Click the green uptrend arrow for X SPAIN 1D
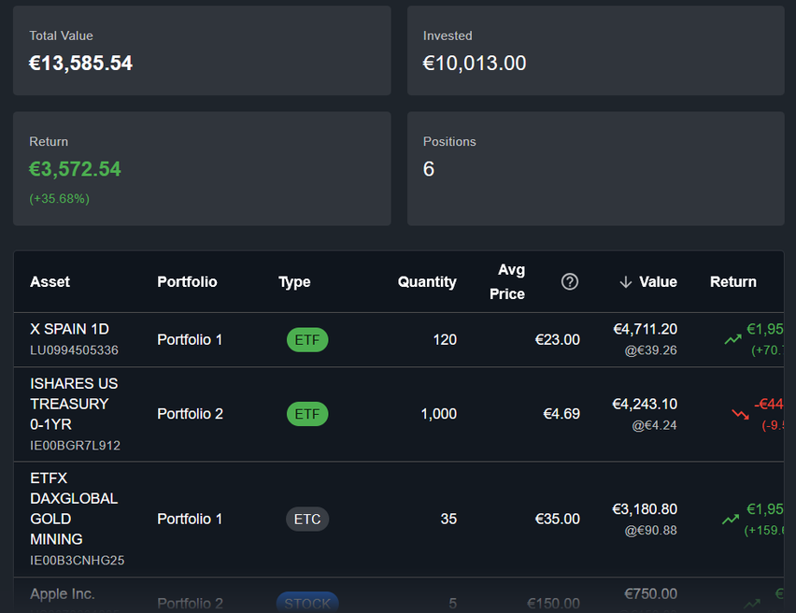The image size is (796, 613). (x=733, y=339)
